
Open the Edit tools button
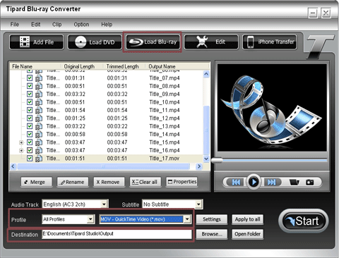(x=211, y=42)
